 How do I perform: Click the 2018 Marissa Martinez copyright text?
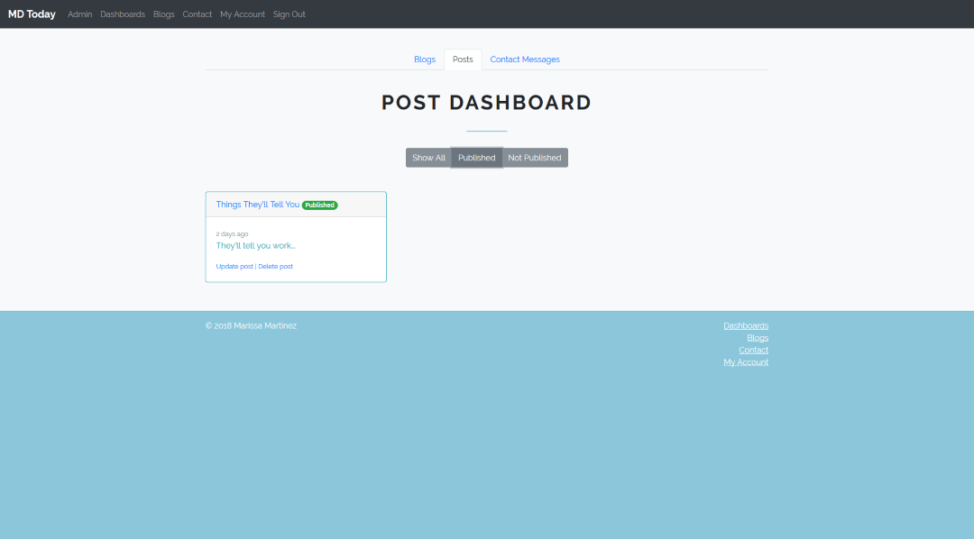(251, 326)
